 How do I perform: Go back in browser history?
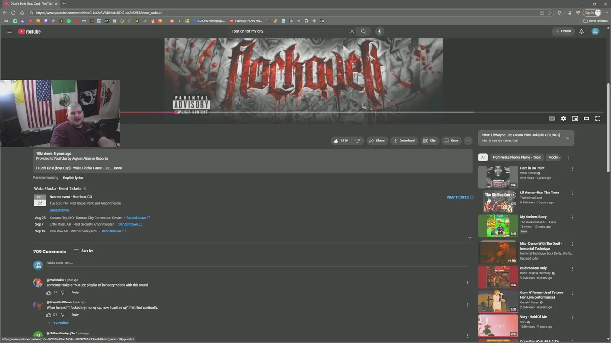coord(5,13)
